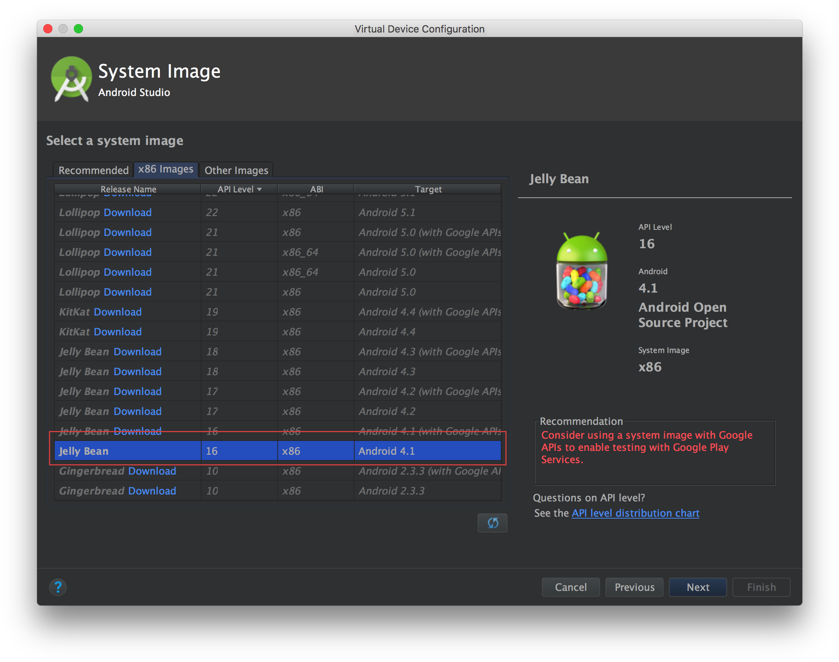
Task: Click the Finish button
Action: (x=761, y=587)
